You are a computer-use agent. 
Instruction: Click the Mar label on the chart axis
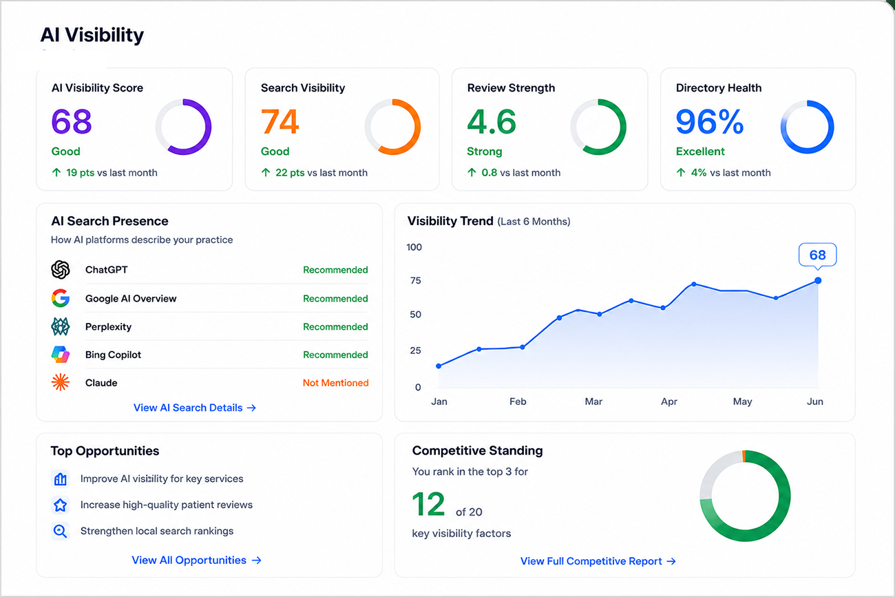coord(593,401)
